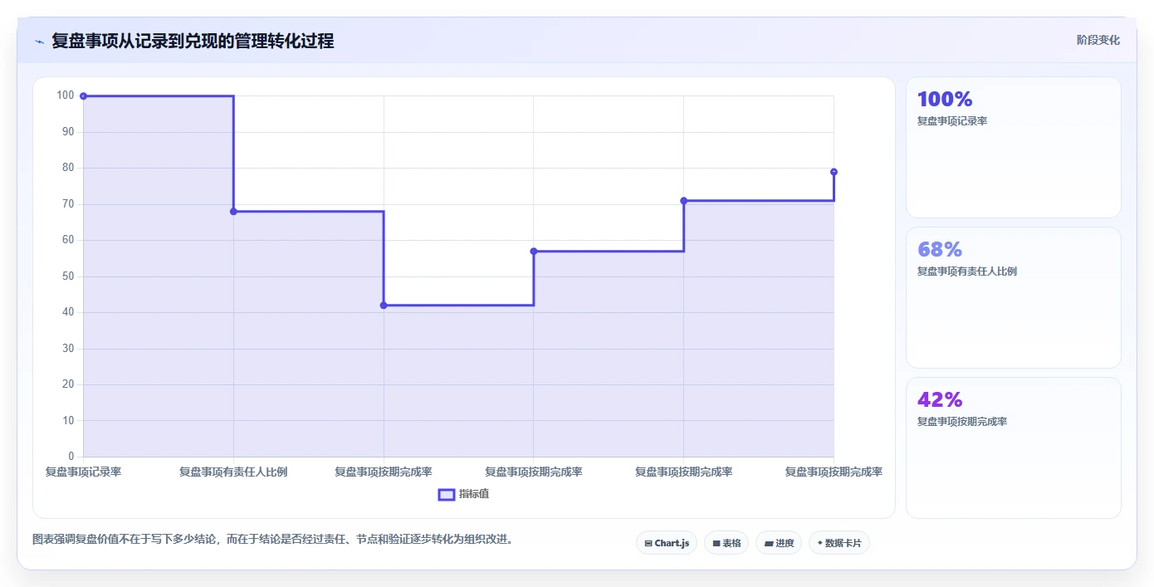
Task: Click the data point at value 68
Action: point(233,212)
